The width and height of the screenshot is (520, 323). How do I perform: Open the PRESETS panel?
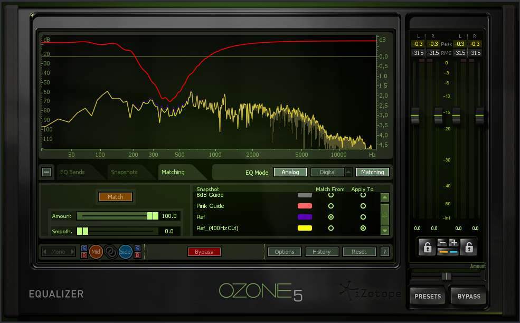[x=428, y=296]
